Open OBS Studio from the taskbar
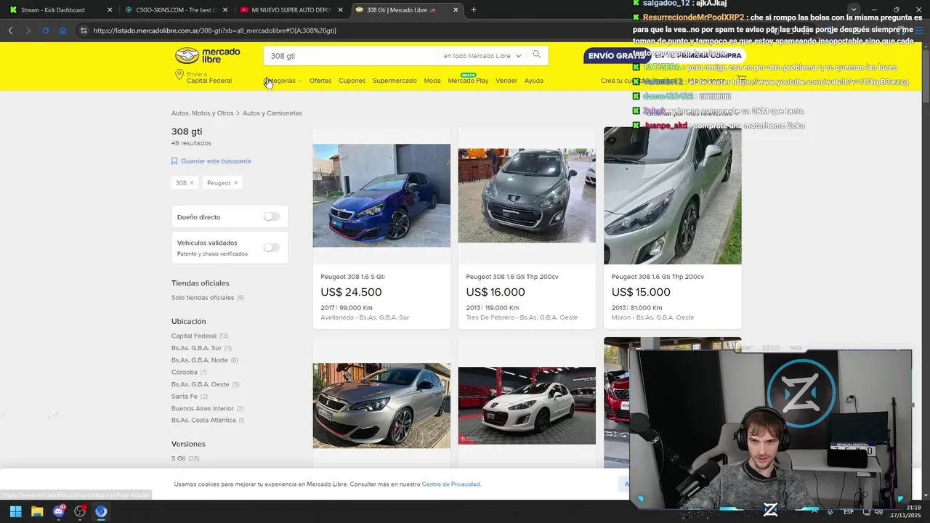Screen dimensions: 930x523 [80, 511]
